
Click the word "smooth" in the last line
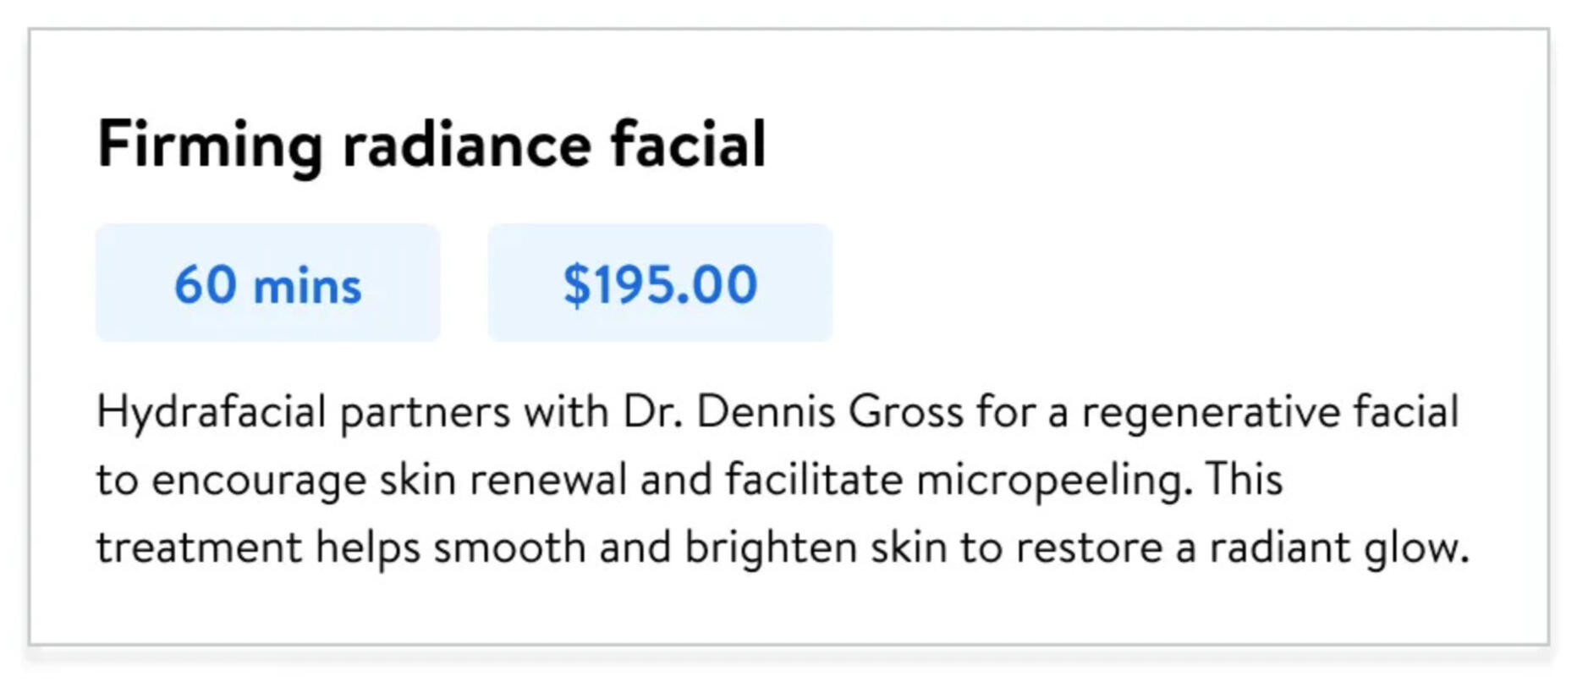click(x=509, y=548)
